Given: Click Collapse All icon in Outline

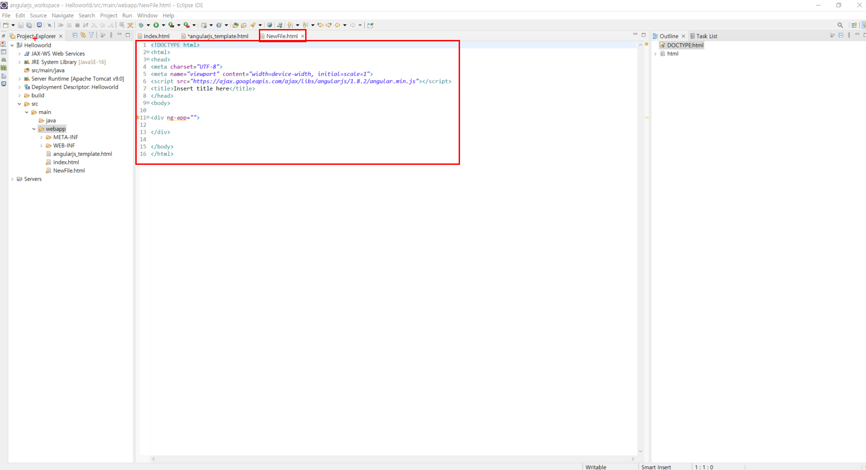Looking at the screenshot, I should point(841,35).
